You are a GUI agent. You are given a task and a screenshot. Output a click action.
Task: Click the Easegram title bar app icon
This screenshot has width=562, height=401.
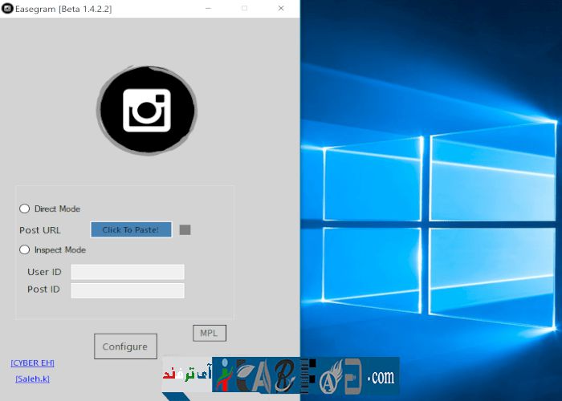coord(7,8)
